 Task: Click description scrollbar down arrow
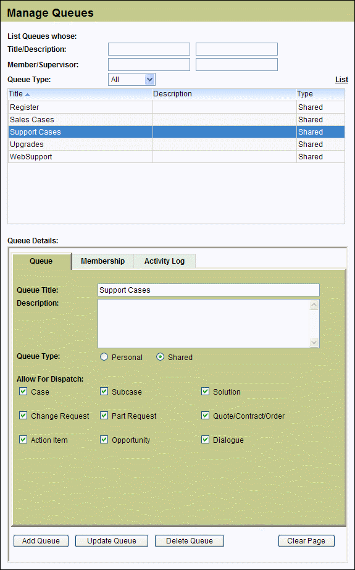point(314,343)
